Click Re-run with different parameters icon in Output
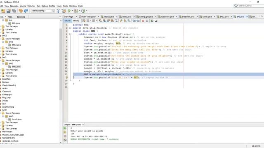 (65, 132)
